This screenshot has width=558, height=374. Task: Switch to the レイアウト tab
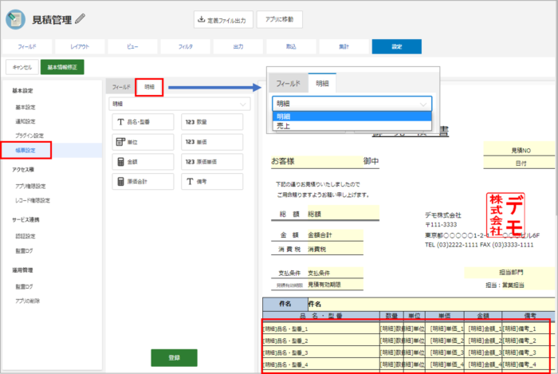pyautogui.click(x=80, y=46)
